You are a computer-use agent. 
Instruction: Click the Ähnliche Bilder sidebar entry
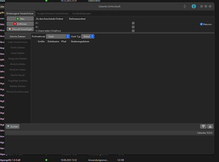tap(18, 64)
